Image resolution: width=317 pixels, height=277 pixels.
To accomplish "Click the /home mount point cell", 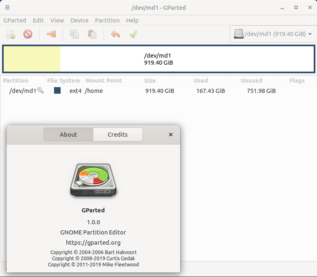I will coord(94,91).
